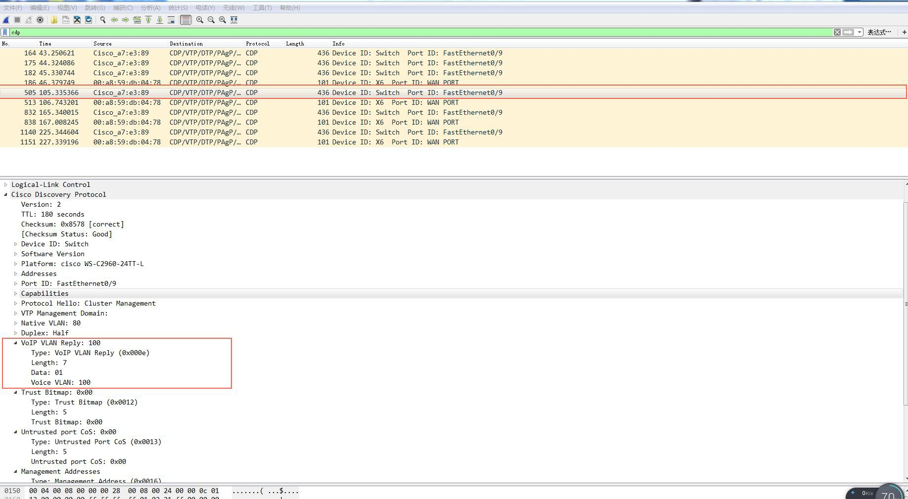Toggle the colorize packet list button
The height and width of the screenshot is (499, 908).
coord(185,20)
